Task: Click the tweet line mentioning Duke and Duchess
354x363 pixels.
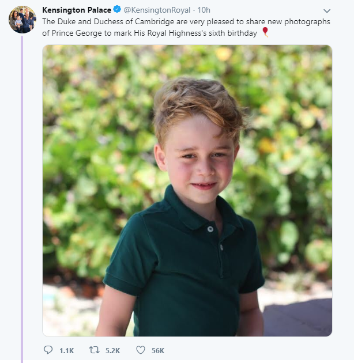Action: coord(186,21)
